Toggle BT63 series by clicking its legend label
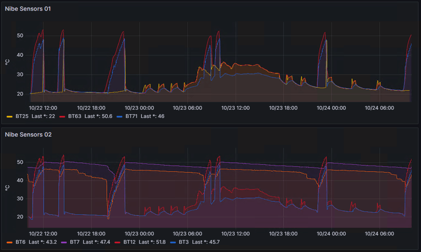The image size is (421, 252). [x=75, y=116]
